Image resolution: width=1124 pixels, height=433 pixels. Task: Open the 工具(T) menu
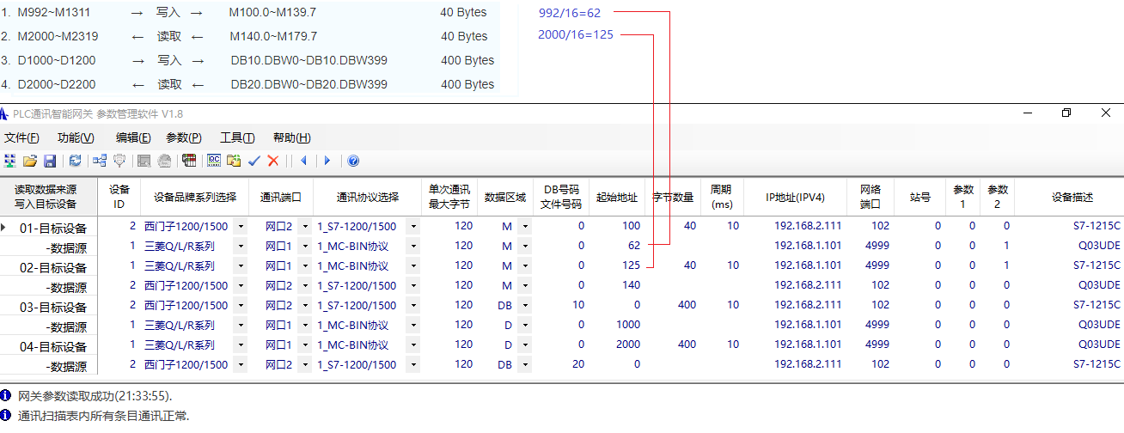coord(237,137)
